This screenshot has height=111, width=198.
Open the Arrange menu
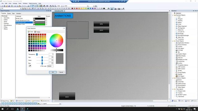[15, 3]
